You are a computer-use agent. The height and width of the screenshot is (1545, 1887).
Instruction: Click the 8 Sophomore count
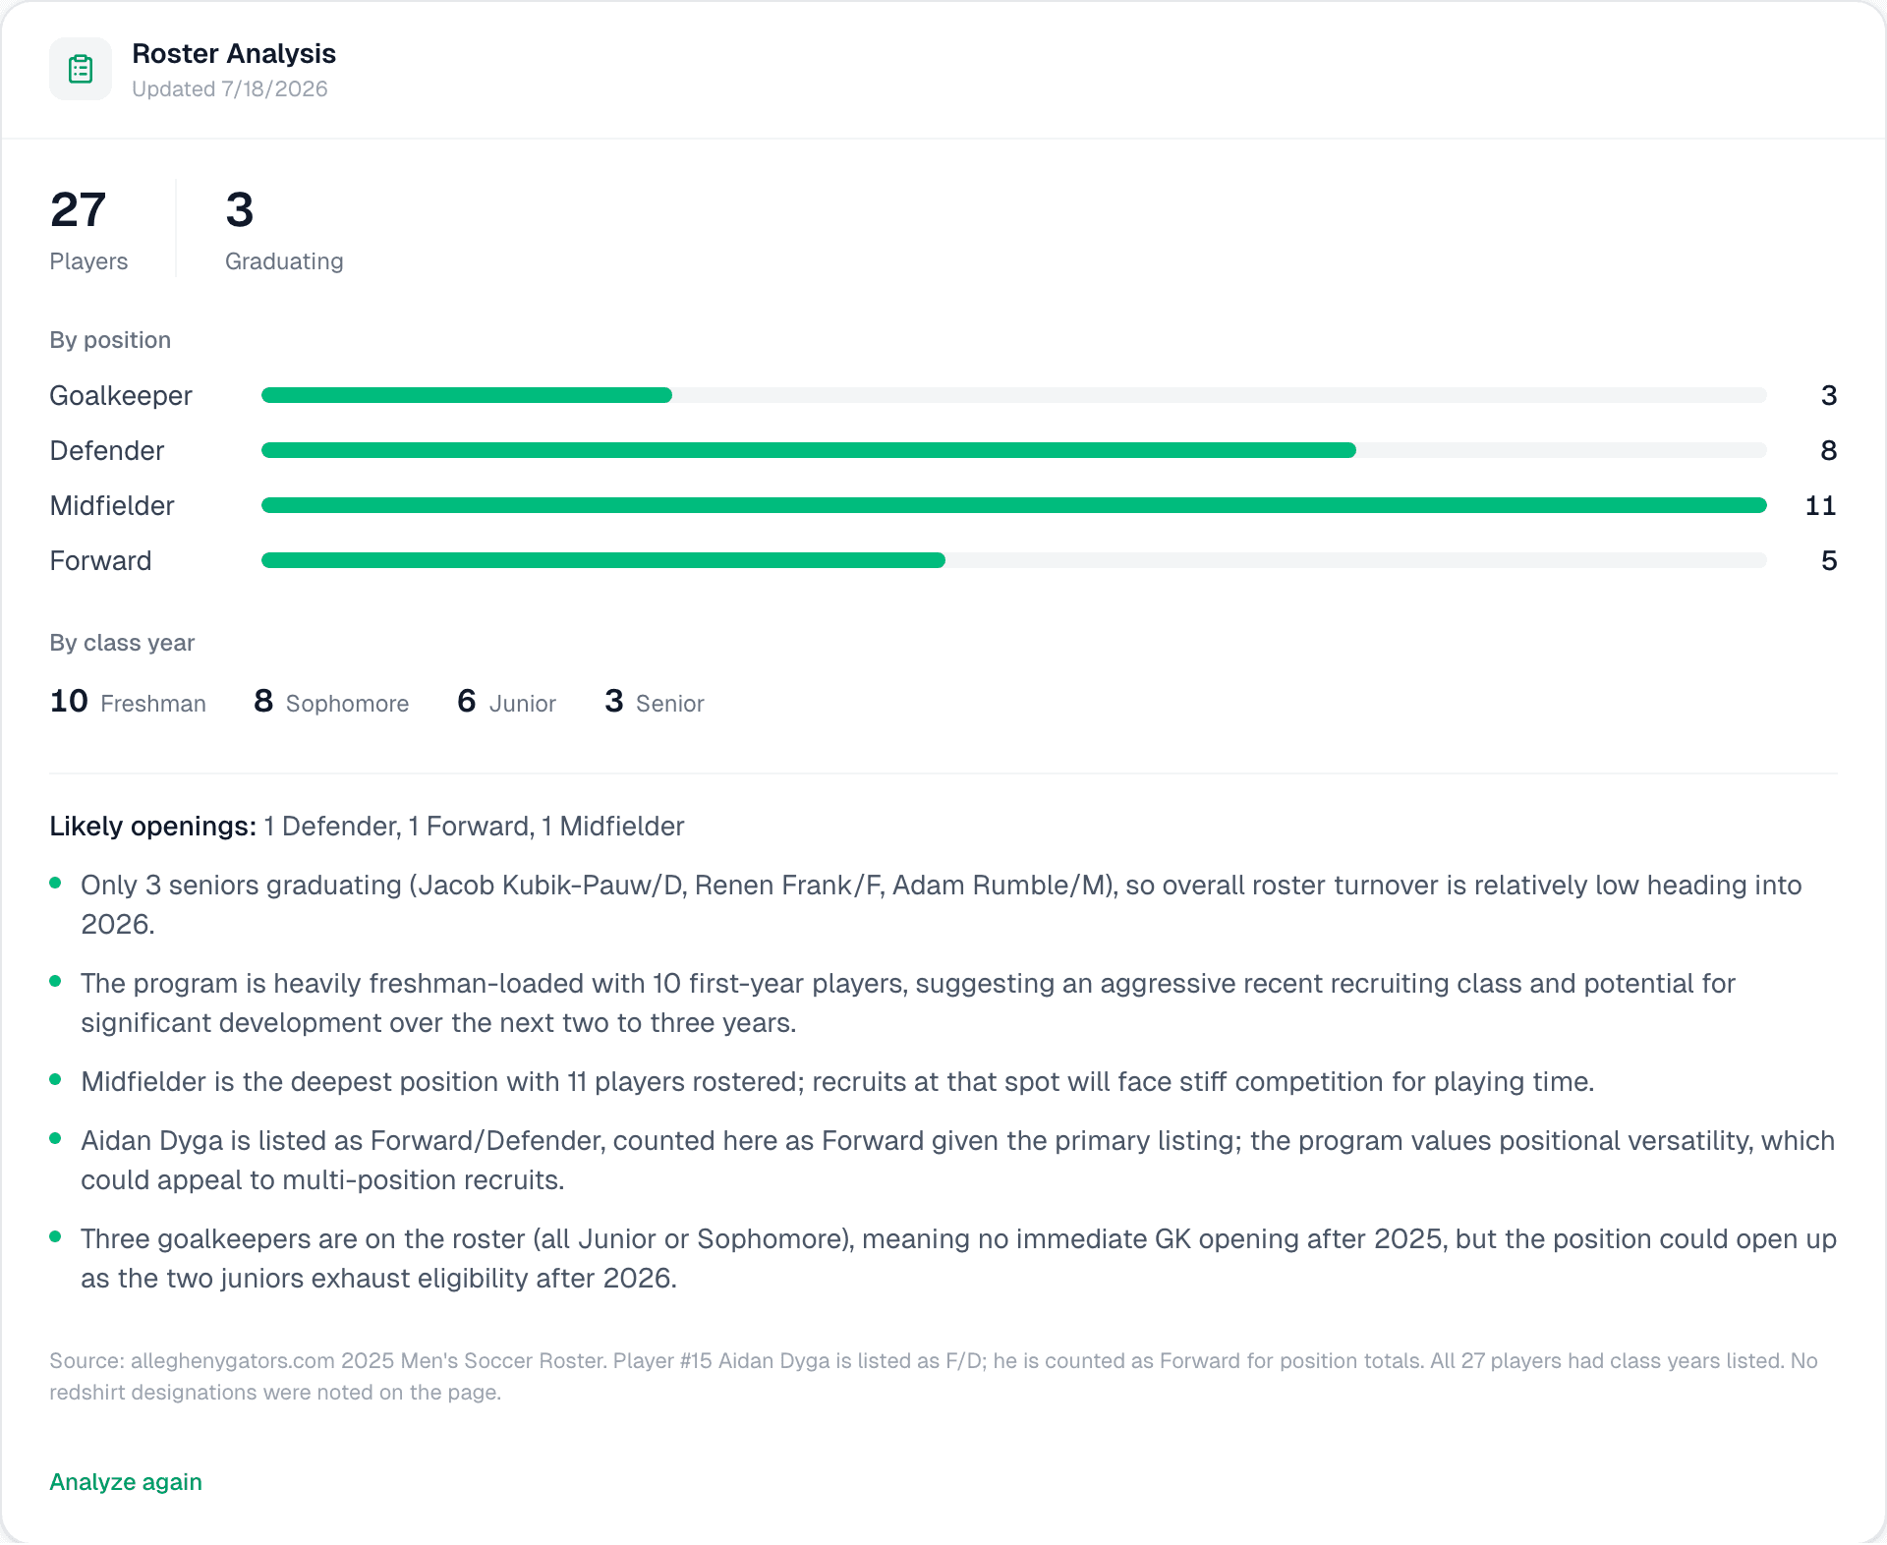pos(331,702)
